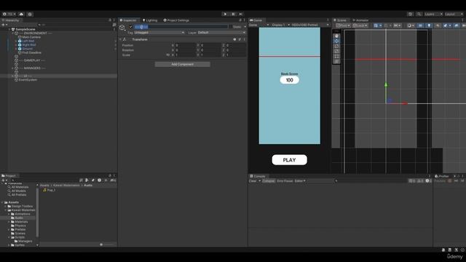This screenshot has width=466, height=262.
Task: Switch to the Project Settings tab
Action: (176, 20)
